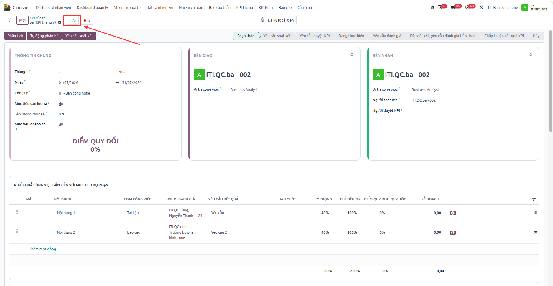Image resolution: width=553 pixels, height=286 pixels.
Task: Delete the Nội dung 1 row
Action: (536, 213)
